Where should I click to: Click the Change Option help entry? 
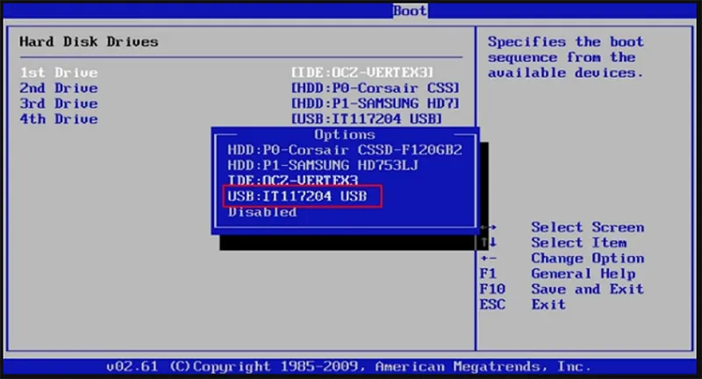click(588, 258)
